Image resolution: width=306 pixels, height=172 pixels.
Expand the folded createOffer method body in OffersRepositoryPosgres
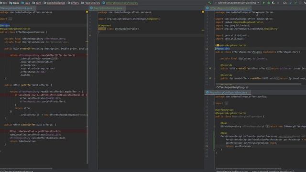269,69
